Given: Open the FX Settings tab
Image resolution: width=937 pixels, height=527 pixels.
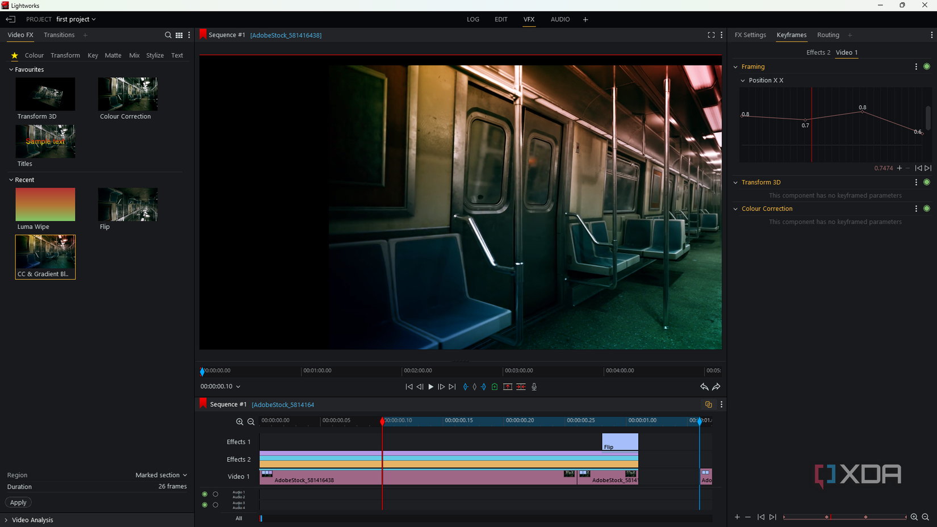Looking at the screenshot, I should pos(750,35).
